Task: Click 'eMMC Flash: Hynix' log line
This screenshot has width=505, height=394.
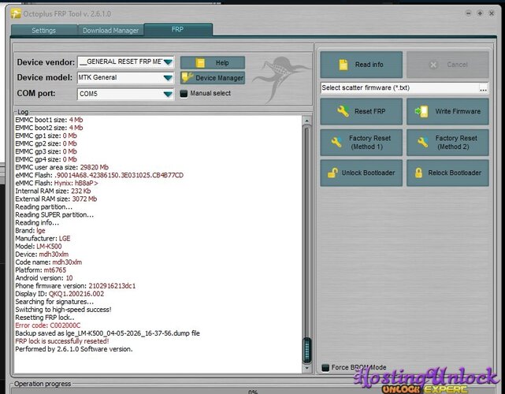Action: pos(57,184)
